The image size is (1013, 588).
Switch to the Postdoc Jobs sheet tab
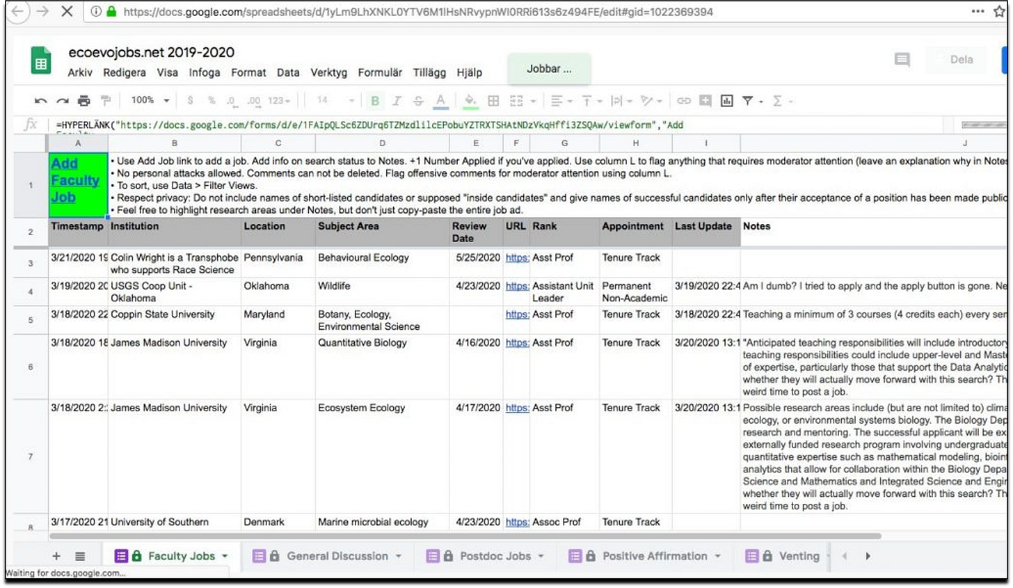click(x=486, y=556)
